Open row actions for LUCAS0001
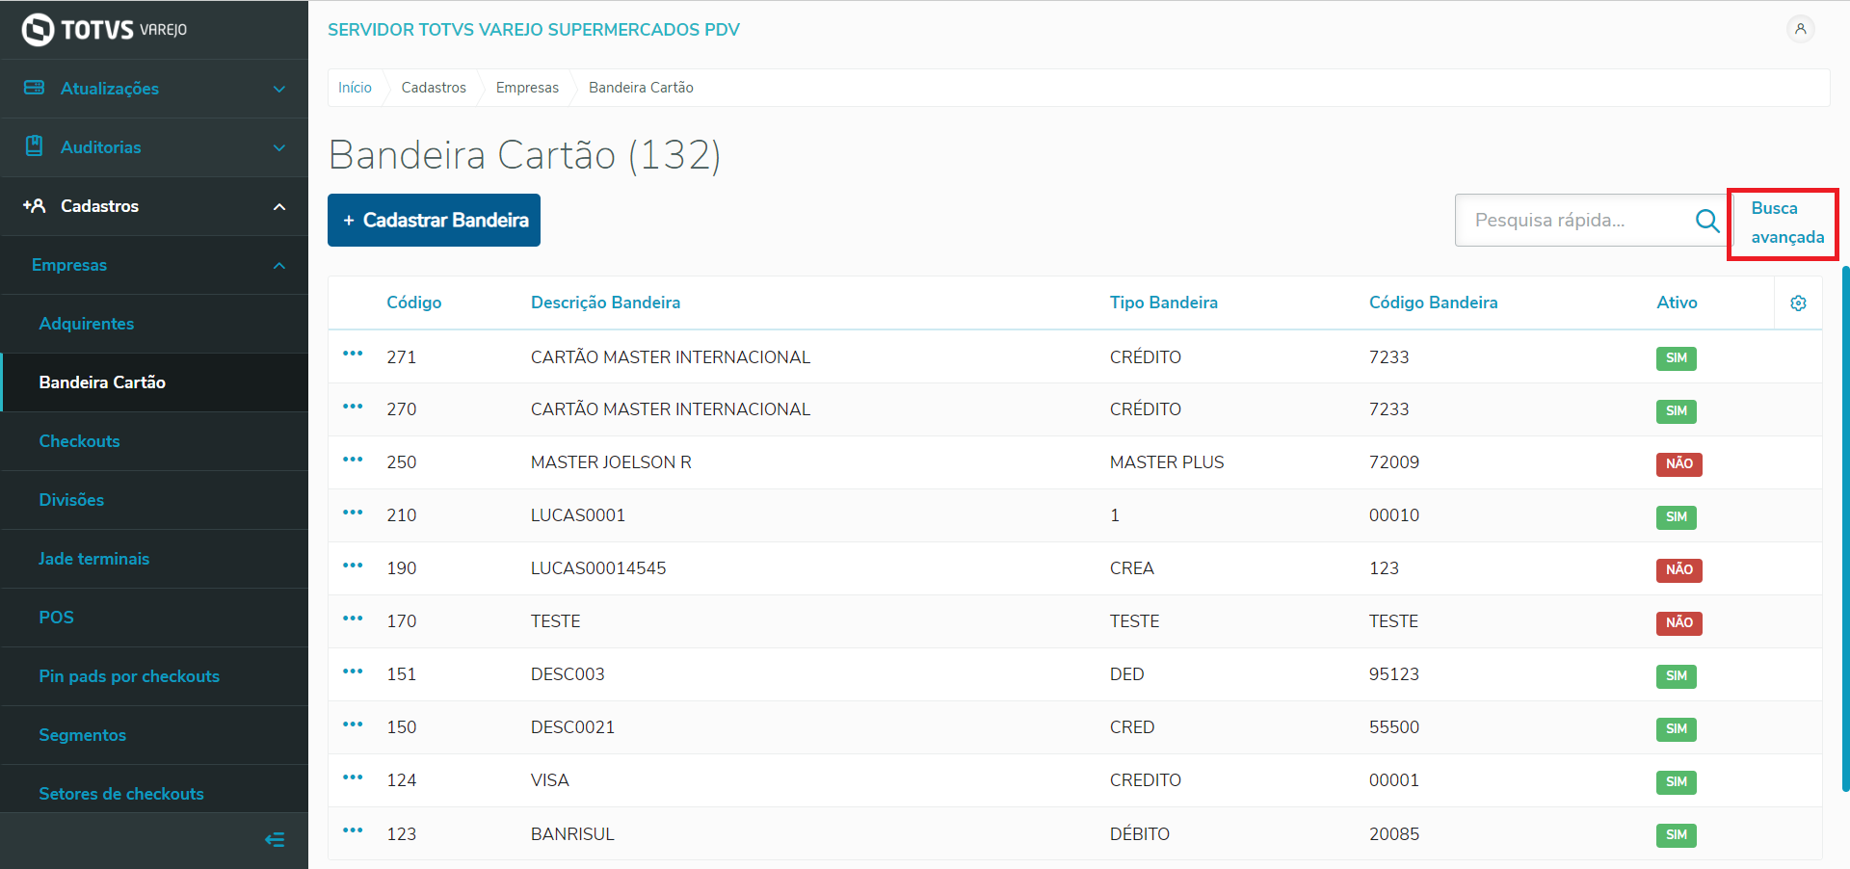1850x869 pixels. click(x=353, y=513)
